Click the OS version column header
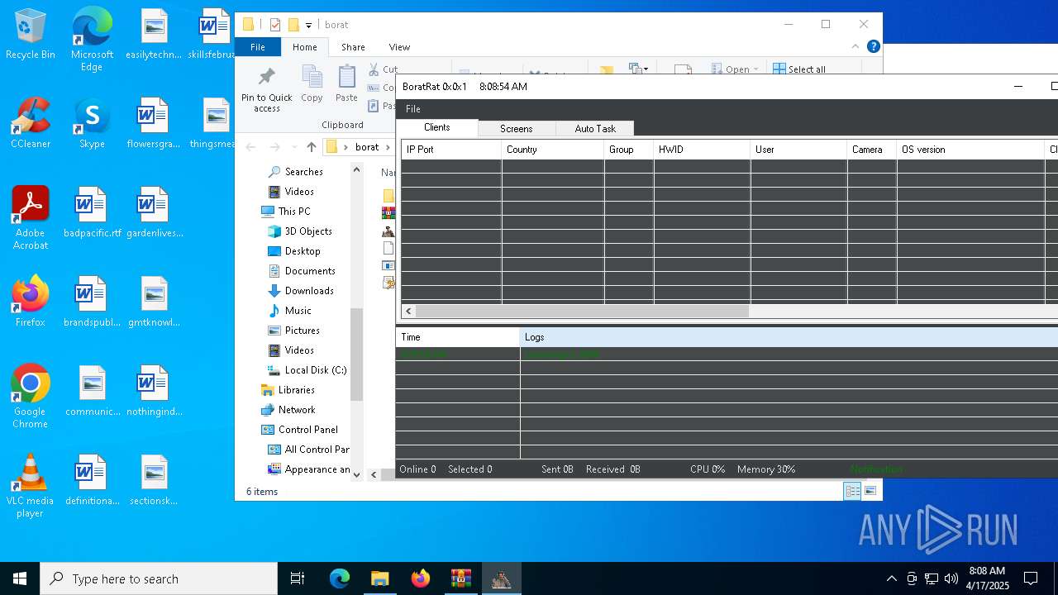 (x=970, y=150)
